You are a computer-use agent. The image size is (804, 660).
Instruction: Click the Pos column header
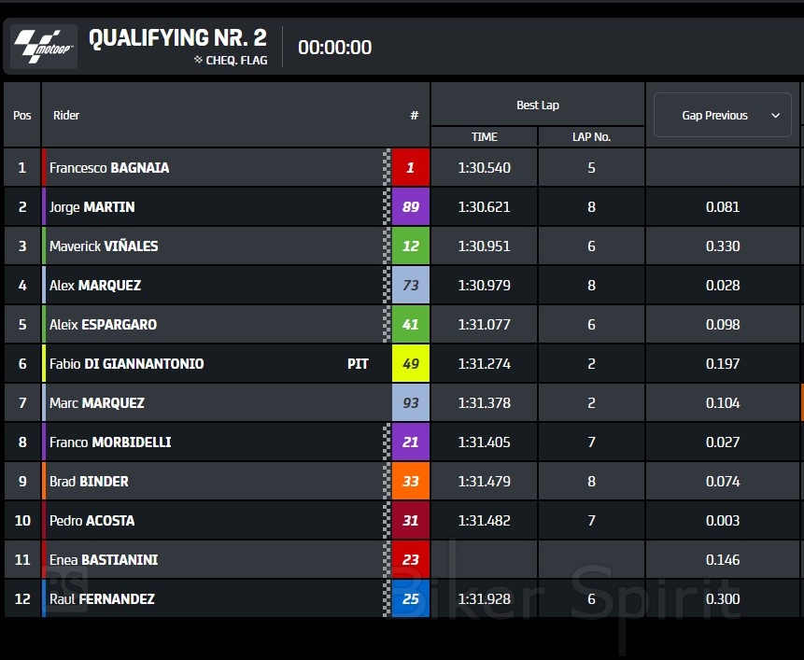(22, 116)
